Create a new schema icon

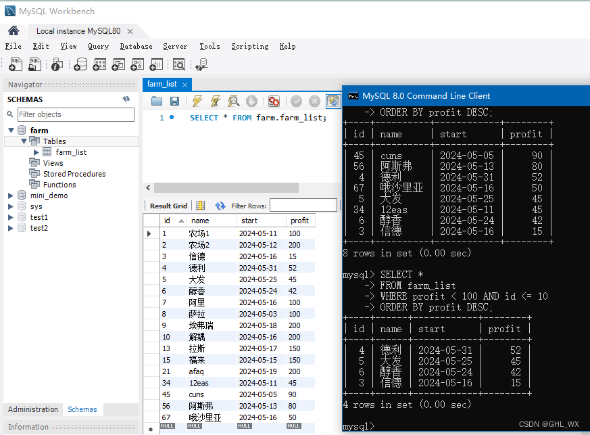(80, 64)
